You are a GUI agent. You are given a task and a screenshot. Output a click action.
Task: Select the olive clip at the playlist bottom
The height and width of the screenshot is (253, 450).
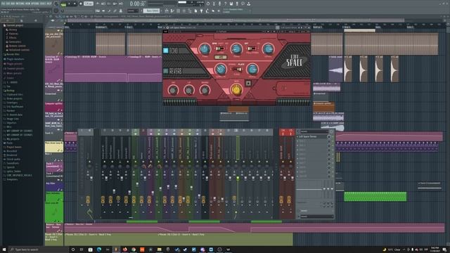coord(179,239)
